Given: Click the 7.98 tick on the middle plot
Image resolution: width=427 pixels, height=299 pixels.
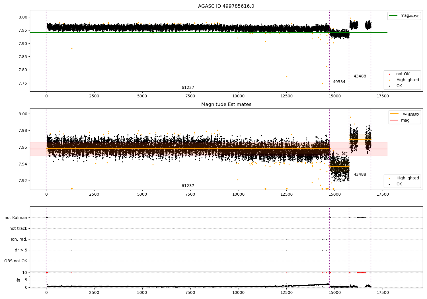Looking at the screenshot, I should pyautogui.click(x=23, y=131).
